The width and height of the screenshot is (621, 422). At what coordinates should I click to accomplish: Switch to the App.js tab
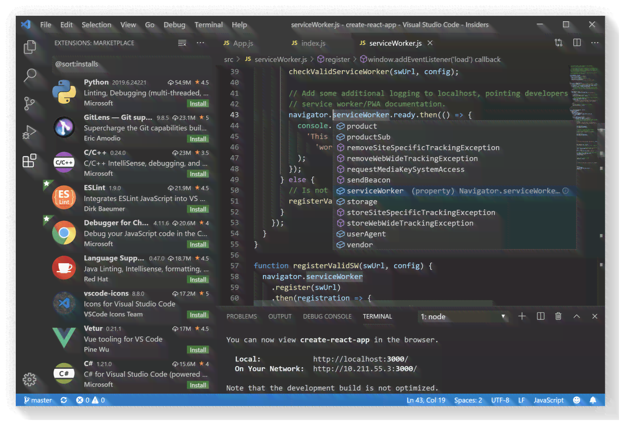tap(239, 43)
